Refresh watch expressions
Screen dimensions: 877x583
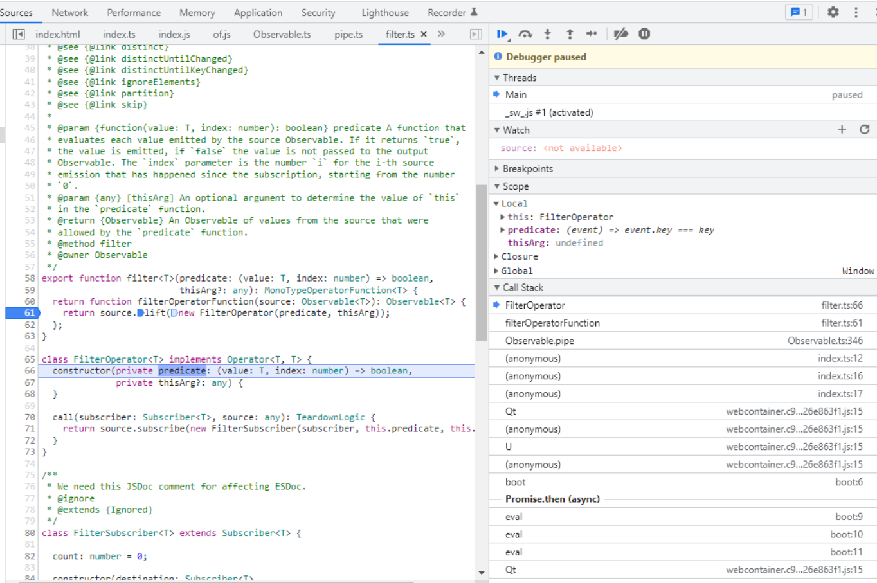(865, 130)
